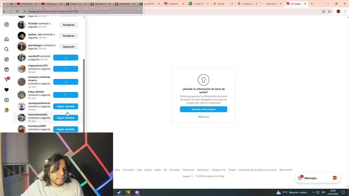The width and height of the screenshot is (349, 196).
Task: Open gracielaygvc story avatar
Action: click(22, 47)
